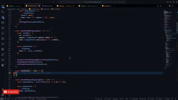Open the Search view in activity bar

[x=3, y=12]
